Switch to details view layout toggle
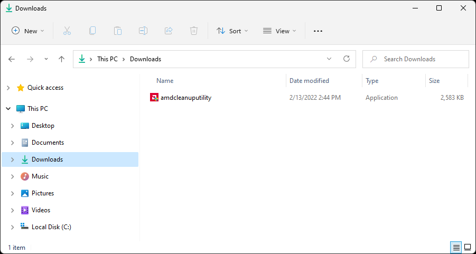This screenshot has height=254, width=476. pyautogui.click(x=455, y=247)
